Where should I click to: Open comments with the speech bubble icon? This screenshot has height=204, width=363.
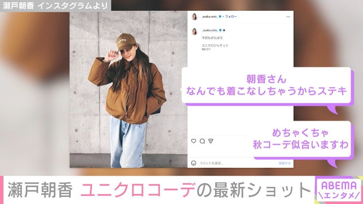tap(202, 141)
